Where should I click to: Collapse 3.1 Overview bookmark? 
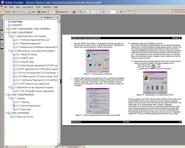pyautogui.click(x=9, y=98)
